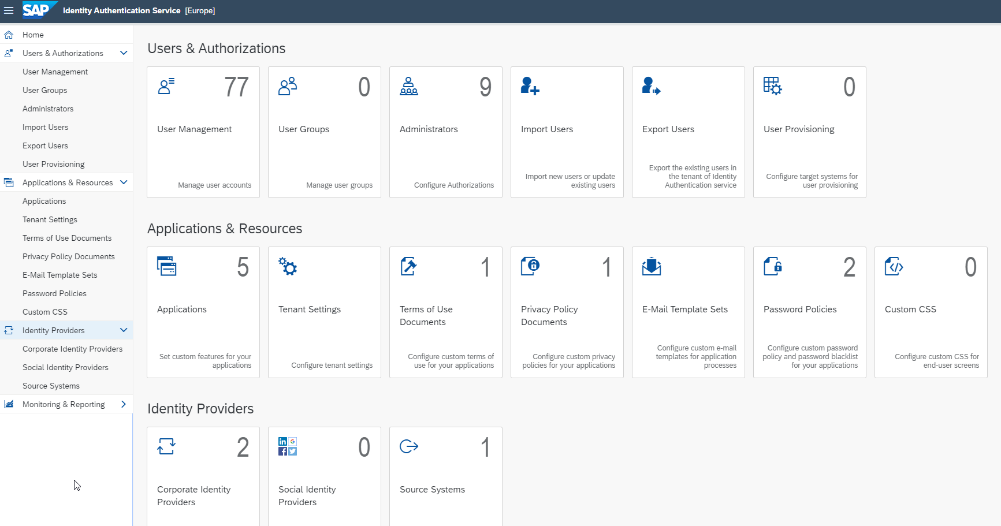The image size is (1001, 526).
Task: Click the hamburger menu icon in header
Action: (x=9, y=10)
